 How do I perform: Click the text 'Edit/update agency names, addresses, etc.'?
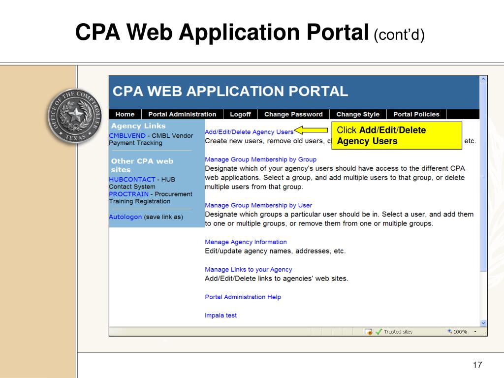click(275, 251)
